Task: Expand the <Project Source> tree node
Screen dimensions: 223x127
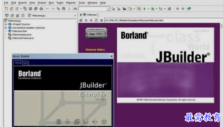Action: coord(6,24)
